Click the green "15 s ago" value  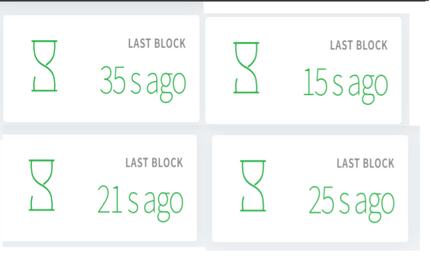[x=345, y=84]
